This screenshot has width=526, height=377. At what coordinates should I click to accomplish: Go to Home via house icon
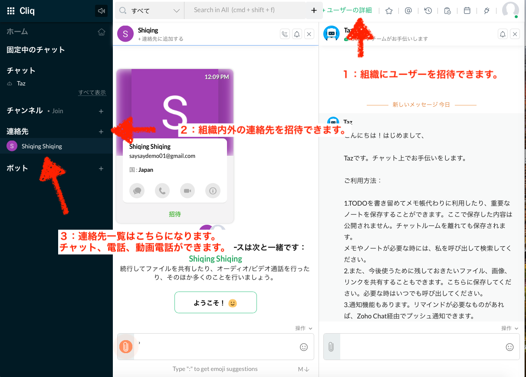coord(102,32)
